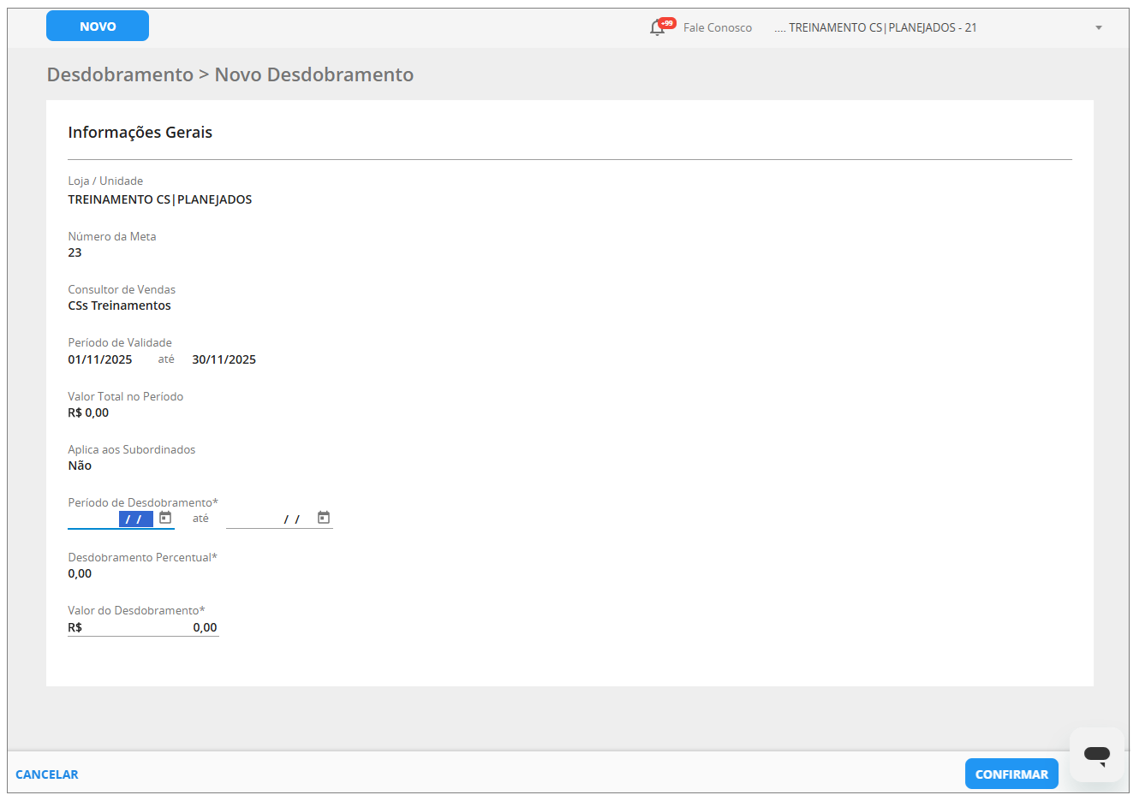Select the store name TREINAMENTO CS|PLANEJADOS - 21
This screenshot has width=1139, height=801.
tap(875, 27)
